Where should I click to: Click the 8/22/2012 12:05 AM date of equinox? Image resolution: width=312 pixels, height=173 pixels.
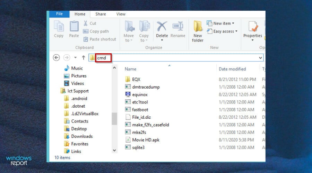(x=237, y=94)
